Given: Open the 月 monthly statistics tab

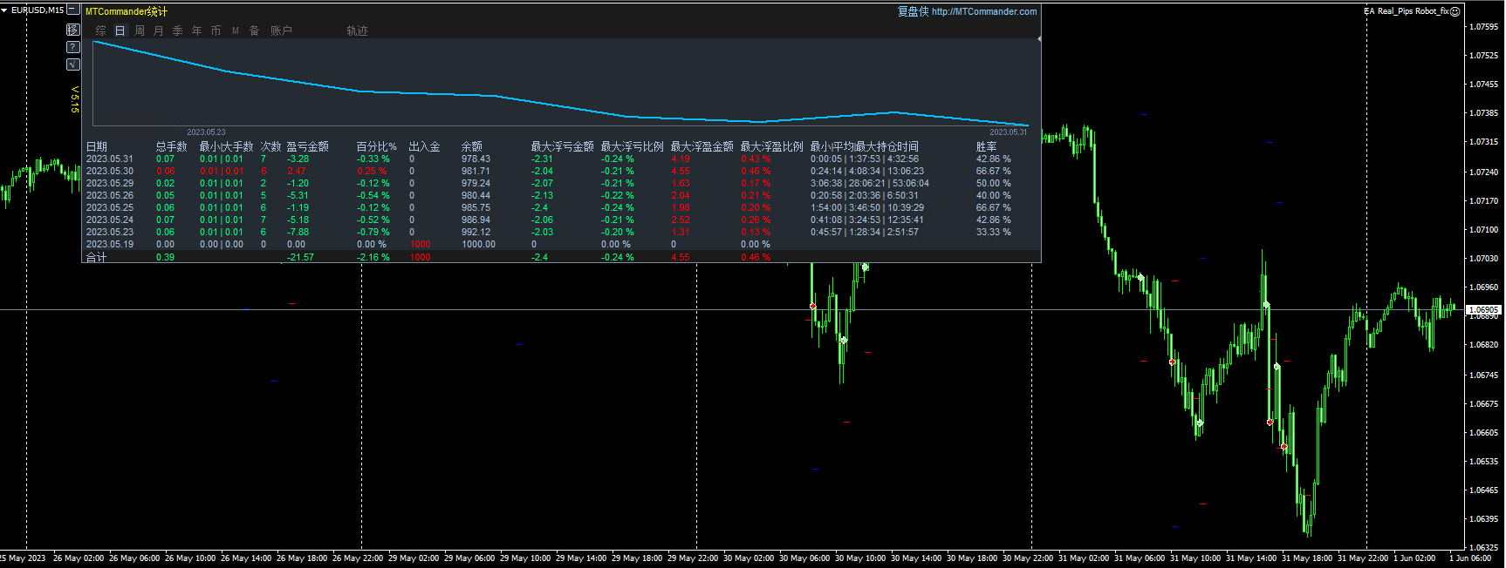Looking at the screenshot, I should pyautogui.click(x=159, y=30).
